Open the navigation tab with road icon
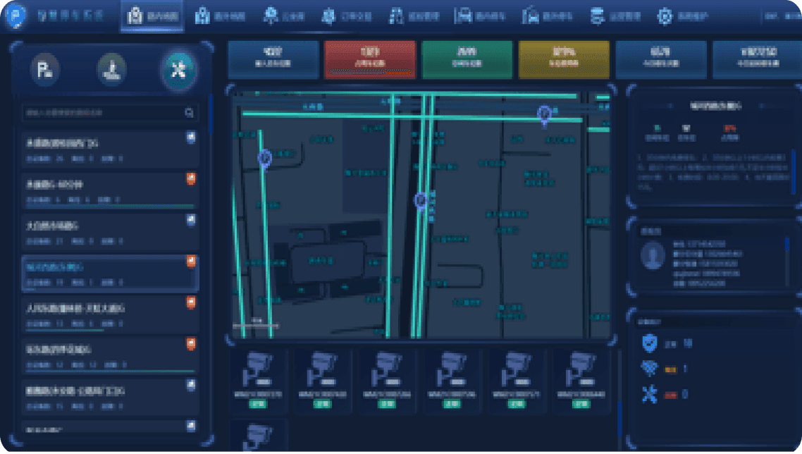The height and width of the screenshot is (454, 802). coord(414,16)
